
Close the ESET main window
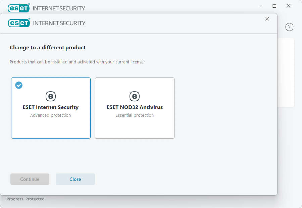pyautogui.click(x=289, y=6)
